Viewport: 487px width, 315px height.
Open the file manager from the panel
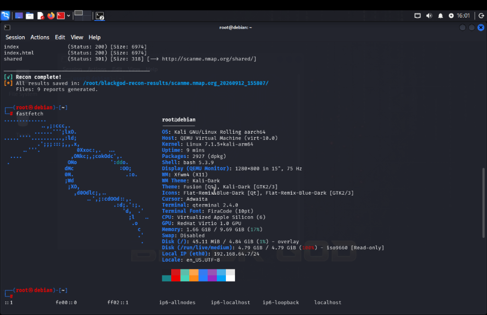tap(29, 16)
